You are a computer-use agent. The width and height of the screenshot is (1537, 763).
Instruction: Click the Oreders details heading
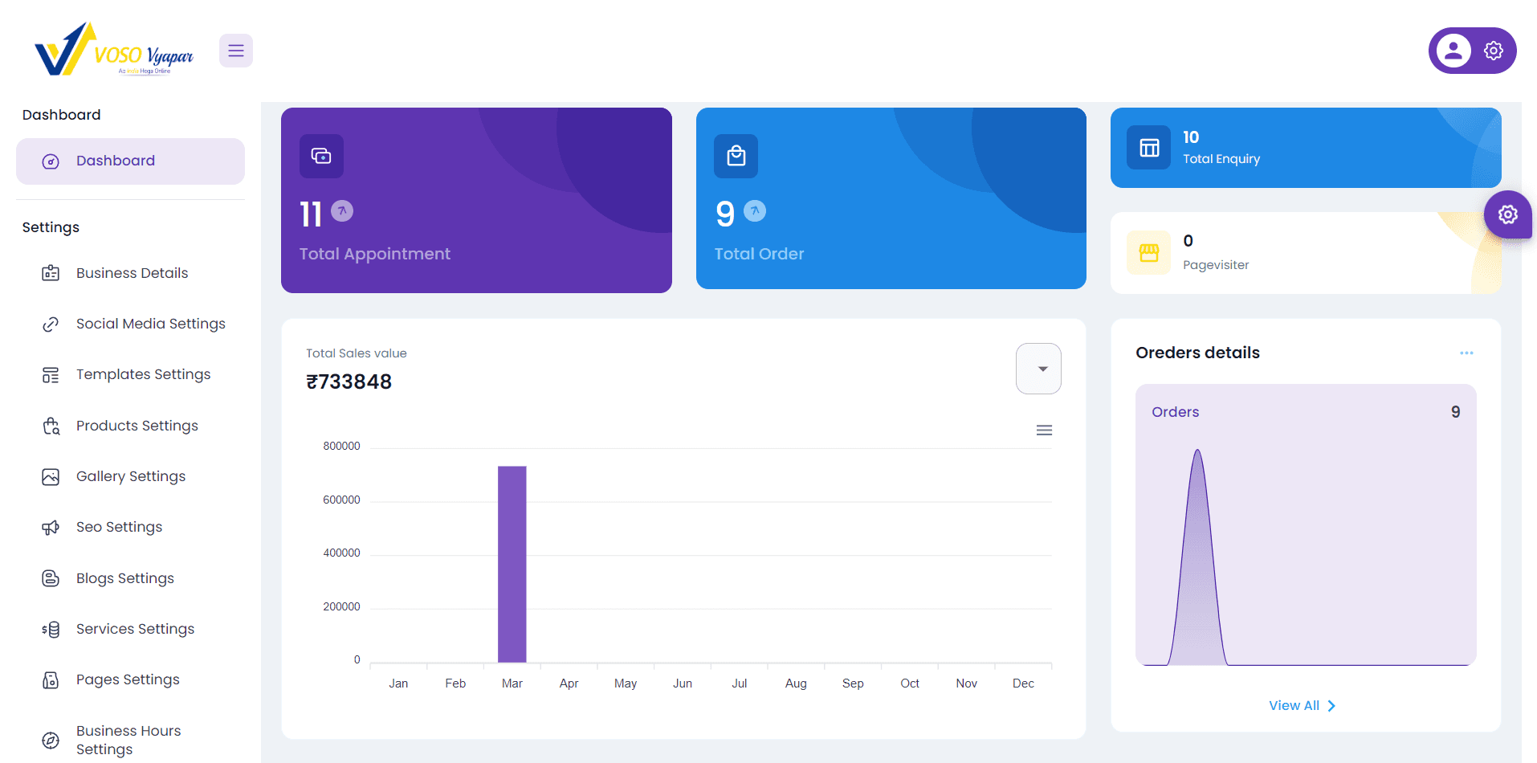[1197, 353]
